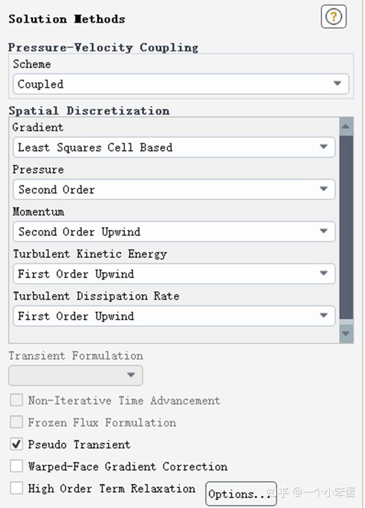Click the scroll down arrow in Spatial Discretization

coord(346,334)
